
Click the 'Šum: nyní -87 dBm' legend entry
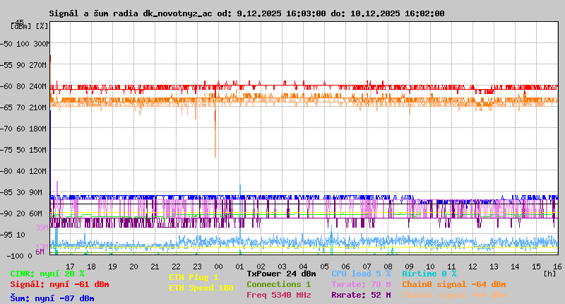tap(52, 298)
